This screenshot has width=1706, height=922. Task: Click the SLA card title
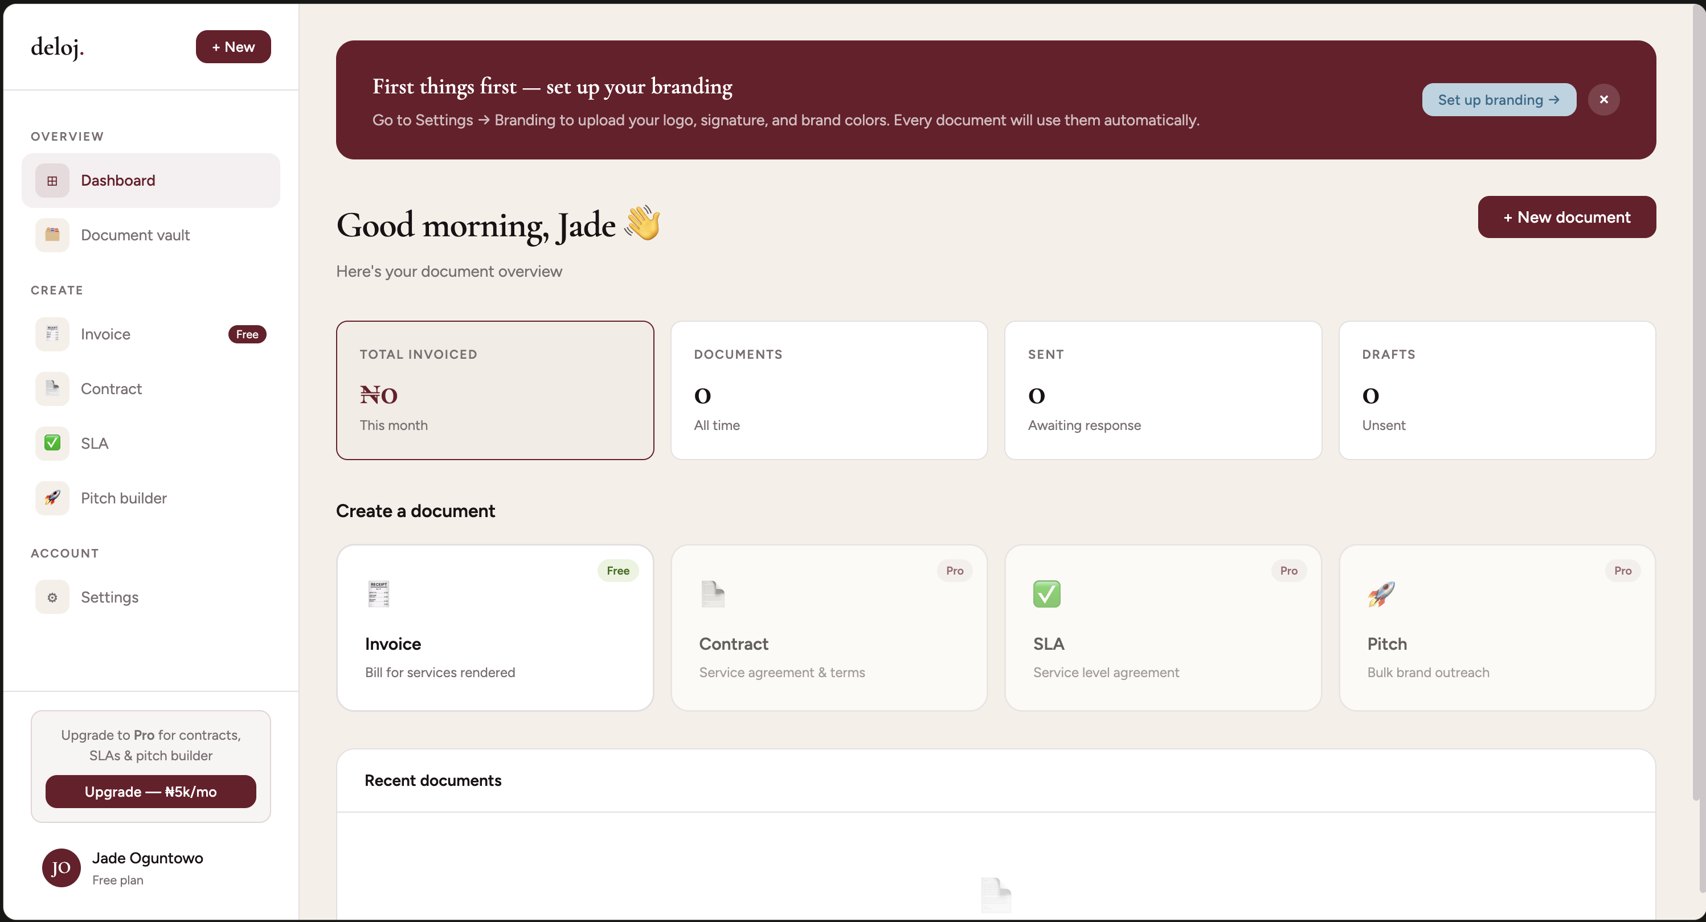point(1049,644)
